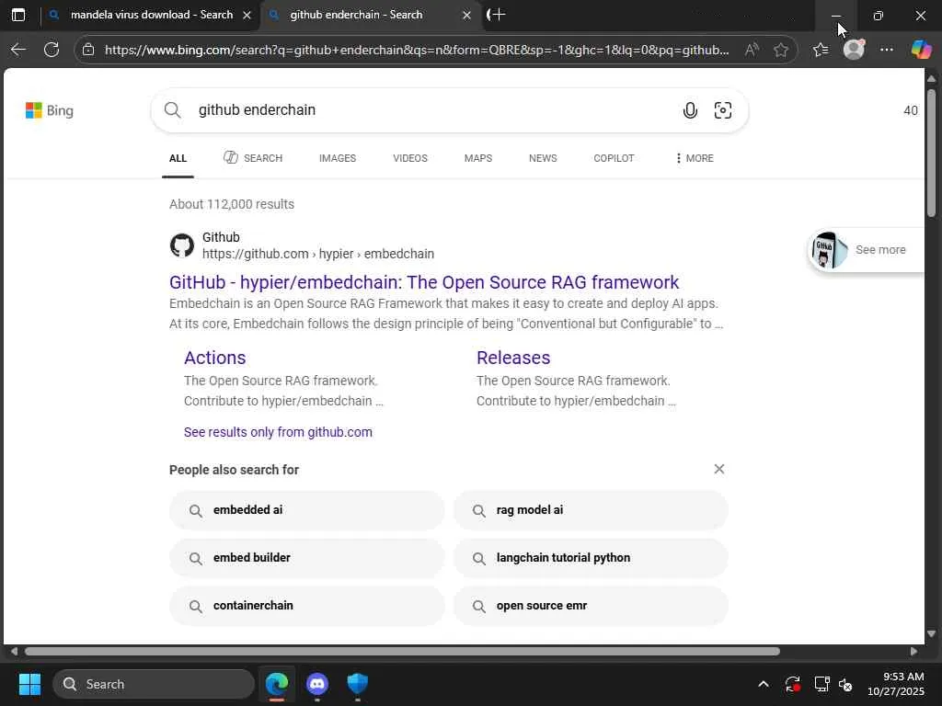The width and height of the screenshot is (942, 706).
Task: Launch Microsoft Edge from taskbar
Action: pyautogui.click(x=277, y=684)
